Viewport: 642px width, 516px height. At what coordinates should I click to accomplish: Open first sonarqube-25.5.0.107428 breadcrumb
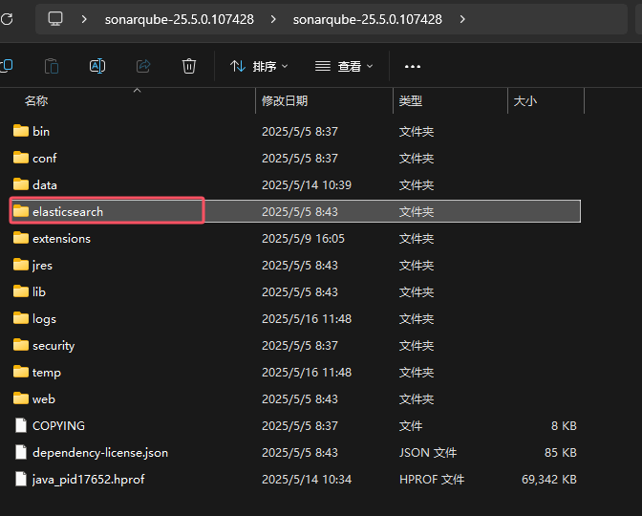click(179, 19)
